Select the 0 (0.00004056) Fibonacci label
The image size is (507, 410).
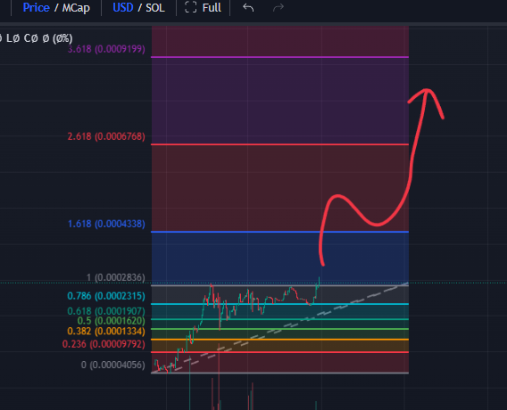(112, 365)
